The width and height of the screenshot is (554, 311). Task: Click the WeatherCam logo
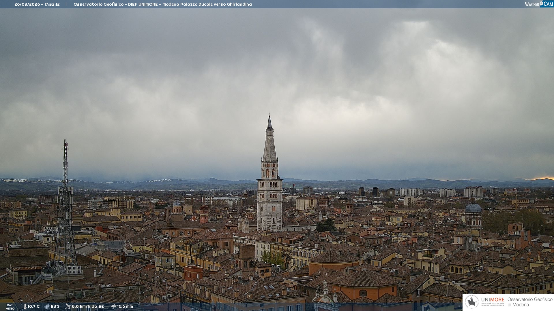[538, 4]
